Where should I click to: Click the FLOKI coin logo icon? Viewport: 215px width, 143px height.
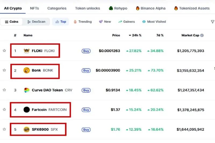[x=26, y=51]
